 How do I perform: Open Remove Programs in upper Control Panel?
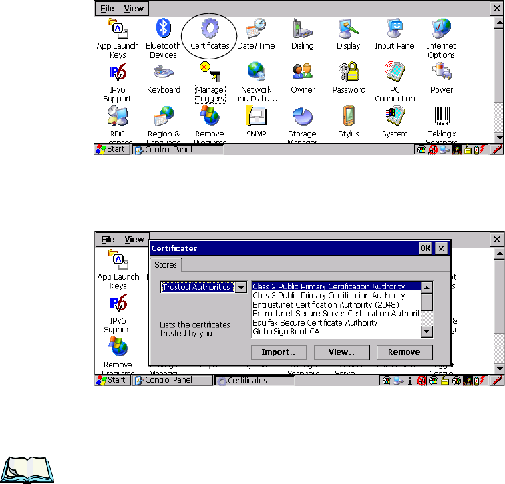(x=210, y=125)
